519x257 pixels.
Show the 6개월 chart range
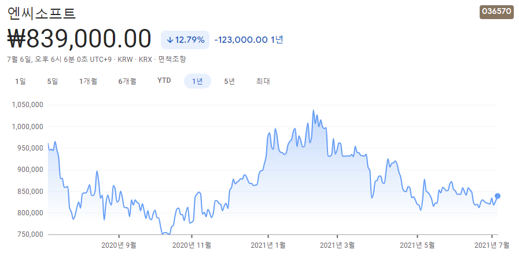click(x=127, y=81)
